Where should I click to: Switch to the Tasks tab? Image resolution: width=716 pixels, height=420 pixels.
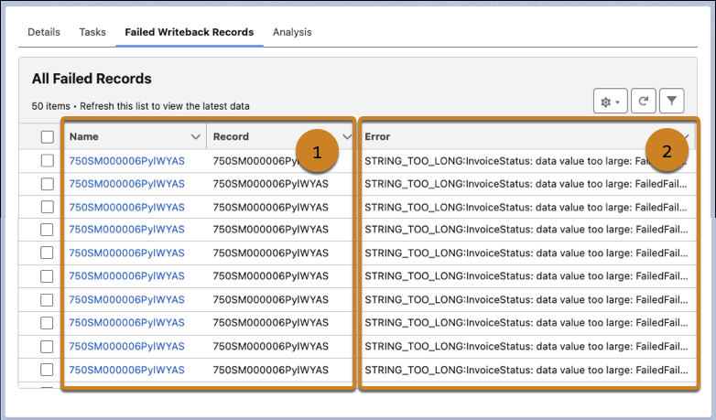tap(92, 32)
